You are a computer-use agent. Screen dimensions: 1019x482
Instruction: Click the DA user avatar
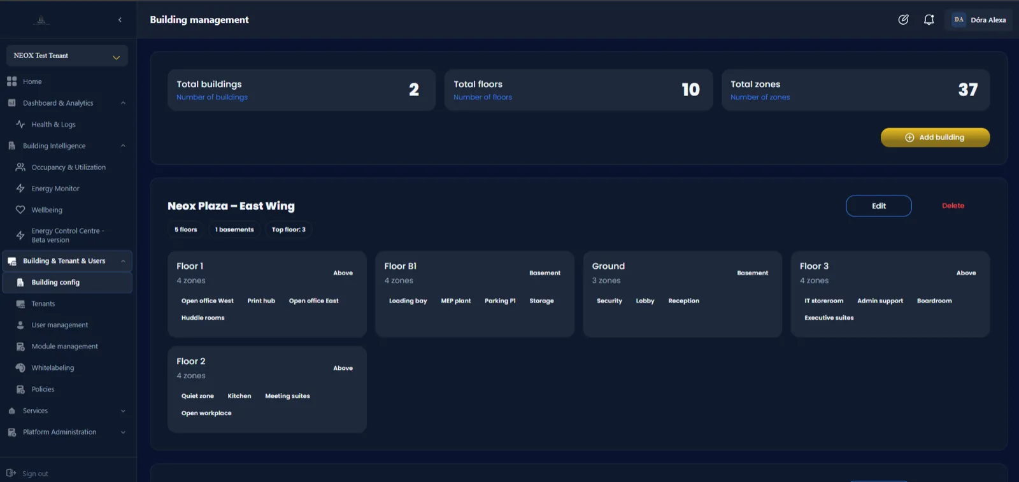tap(958, 20)
